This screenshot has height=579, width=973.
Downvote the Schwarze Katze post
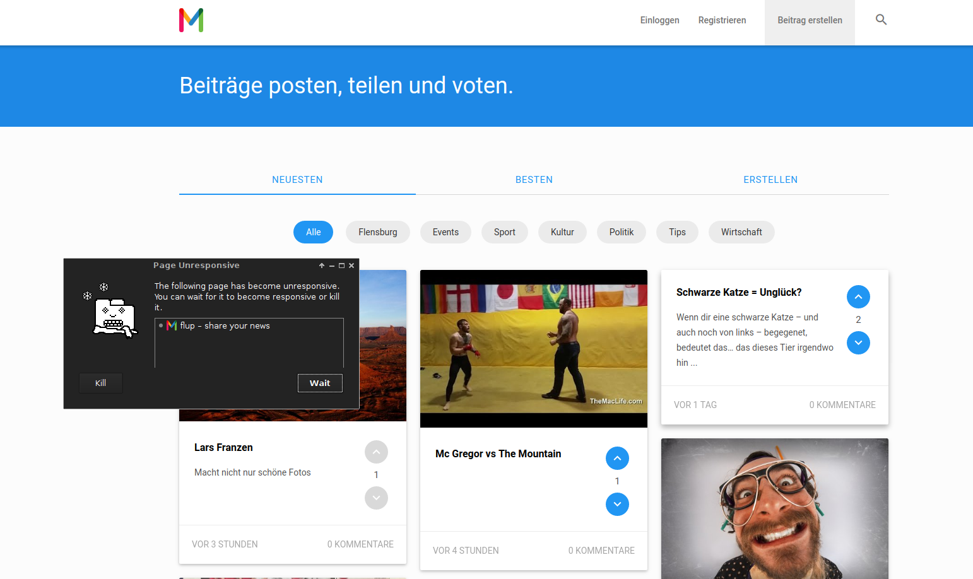(x=858, y=343)
